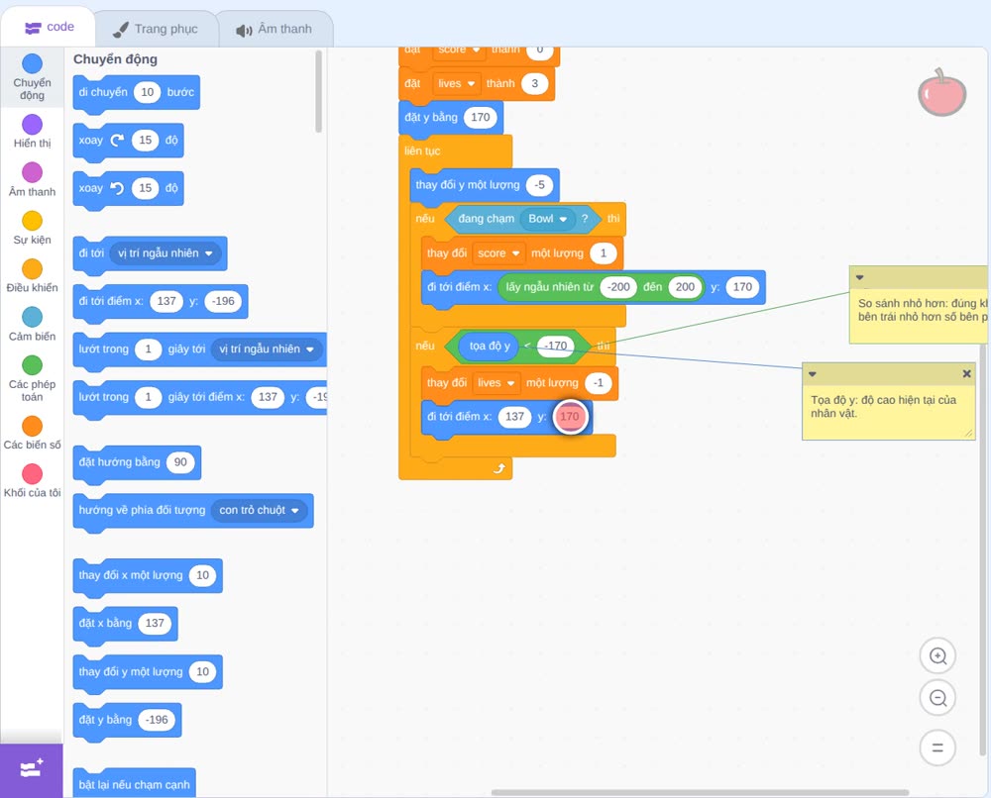Reset workspace zoom with equals icon
This screenshot has width=991, height=798.
coord(937,748)
